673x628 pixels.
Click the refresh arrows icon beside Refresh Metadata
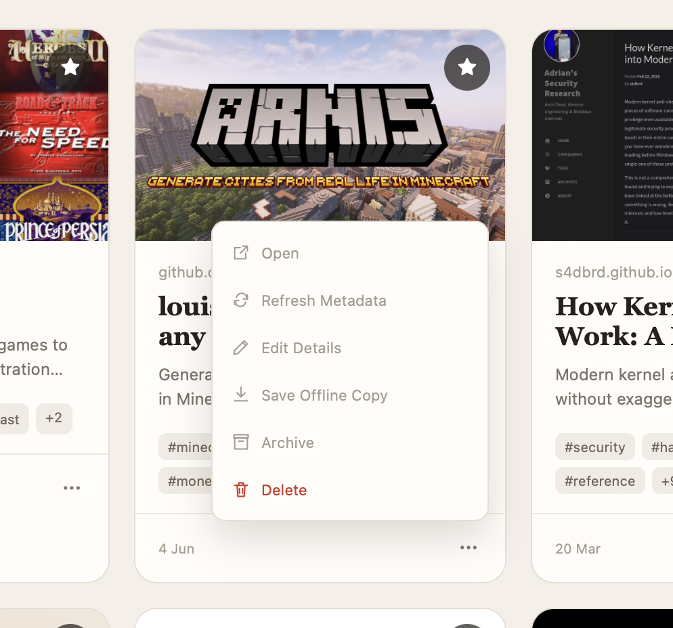[x=241, y=300]
